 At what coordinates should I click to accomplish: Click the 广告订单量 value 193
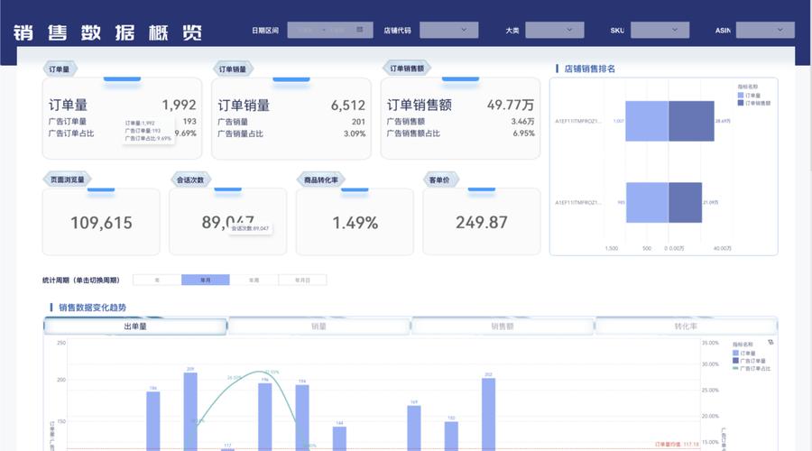pos(189,121)
